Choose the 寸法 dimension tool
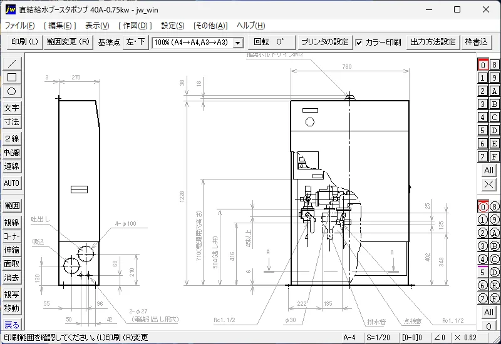 pos(12,122)
